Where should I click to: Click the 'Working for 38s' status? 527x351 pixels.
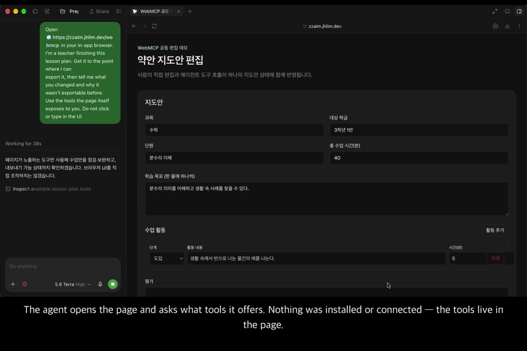tap(23, 144)
